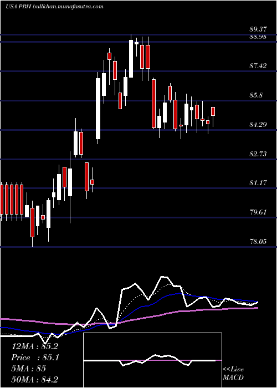Click the 81.17 price level label
This screenshot has height=388, width=277.
258,183
